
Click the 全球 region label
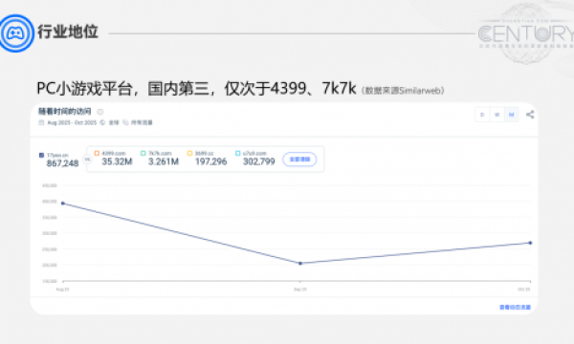coord(114,122)
